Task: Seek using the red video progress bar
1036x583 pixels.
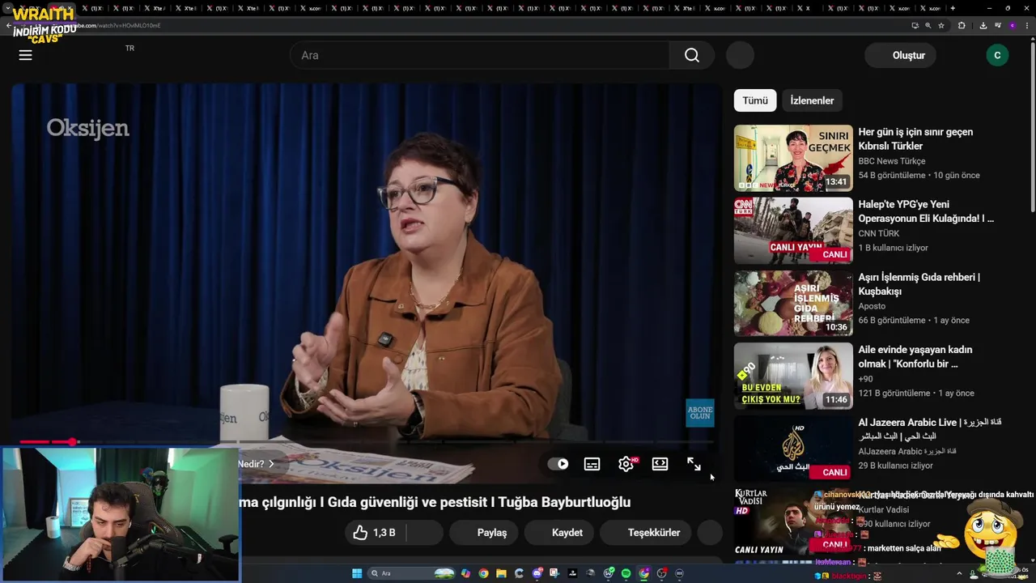Action: (366, 442)
